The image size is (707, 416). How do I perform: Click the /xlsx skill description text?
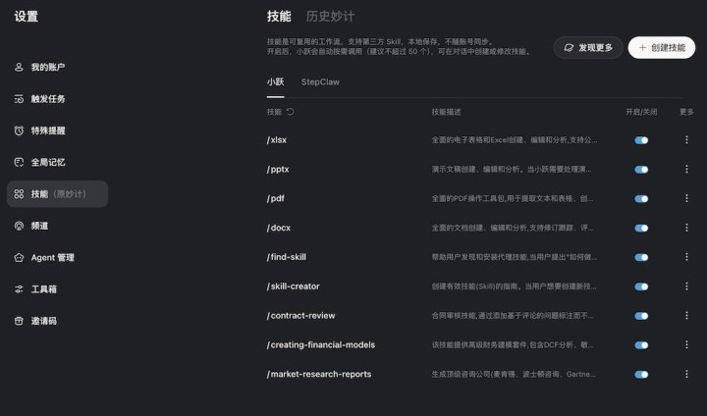[514, 140]
